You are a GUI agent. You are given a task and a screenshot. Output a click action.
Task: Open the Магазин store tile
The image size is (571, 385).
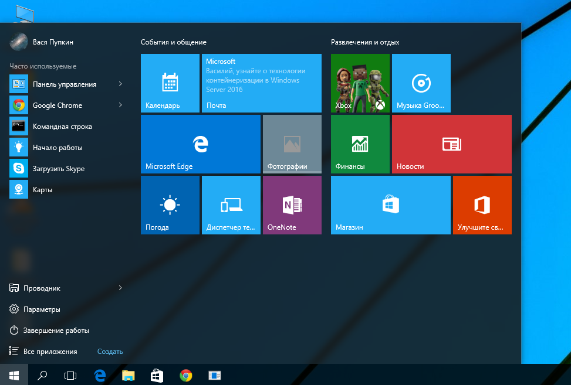pos(391,205)
